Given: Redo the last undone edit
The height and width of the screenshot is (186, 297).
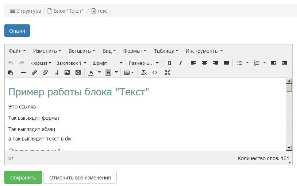Looking at the screenshot, I should pos(22,63).
